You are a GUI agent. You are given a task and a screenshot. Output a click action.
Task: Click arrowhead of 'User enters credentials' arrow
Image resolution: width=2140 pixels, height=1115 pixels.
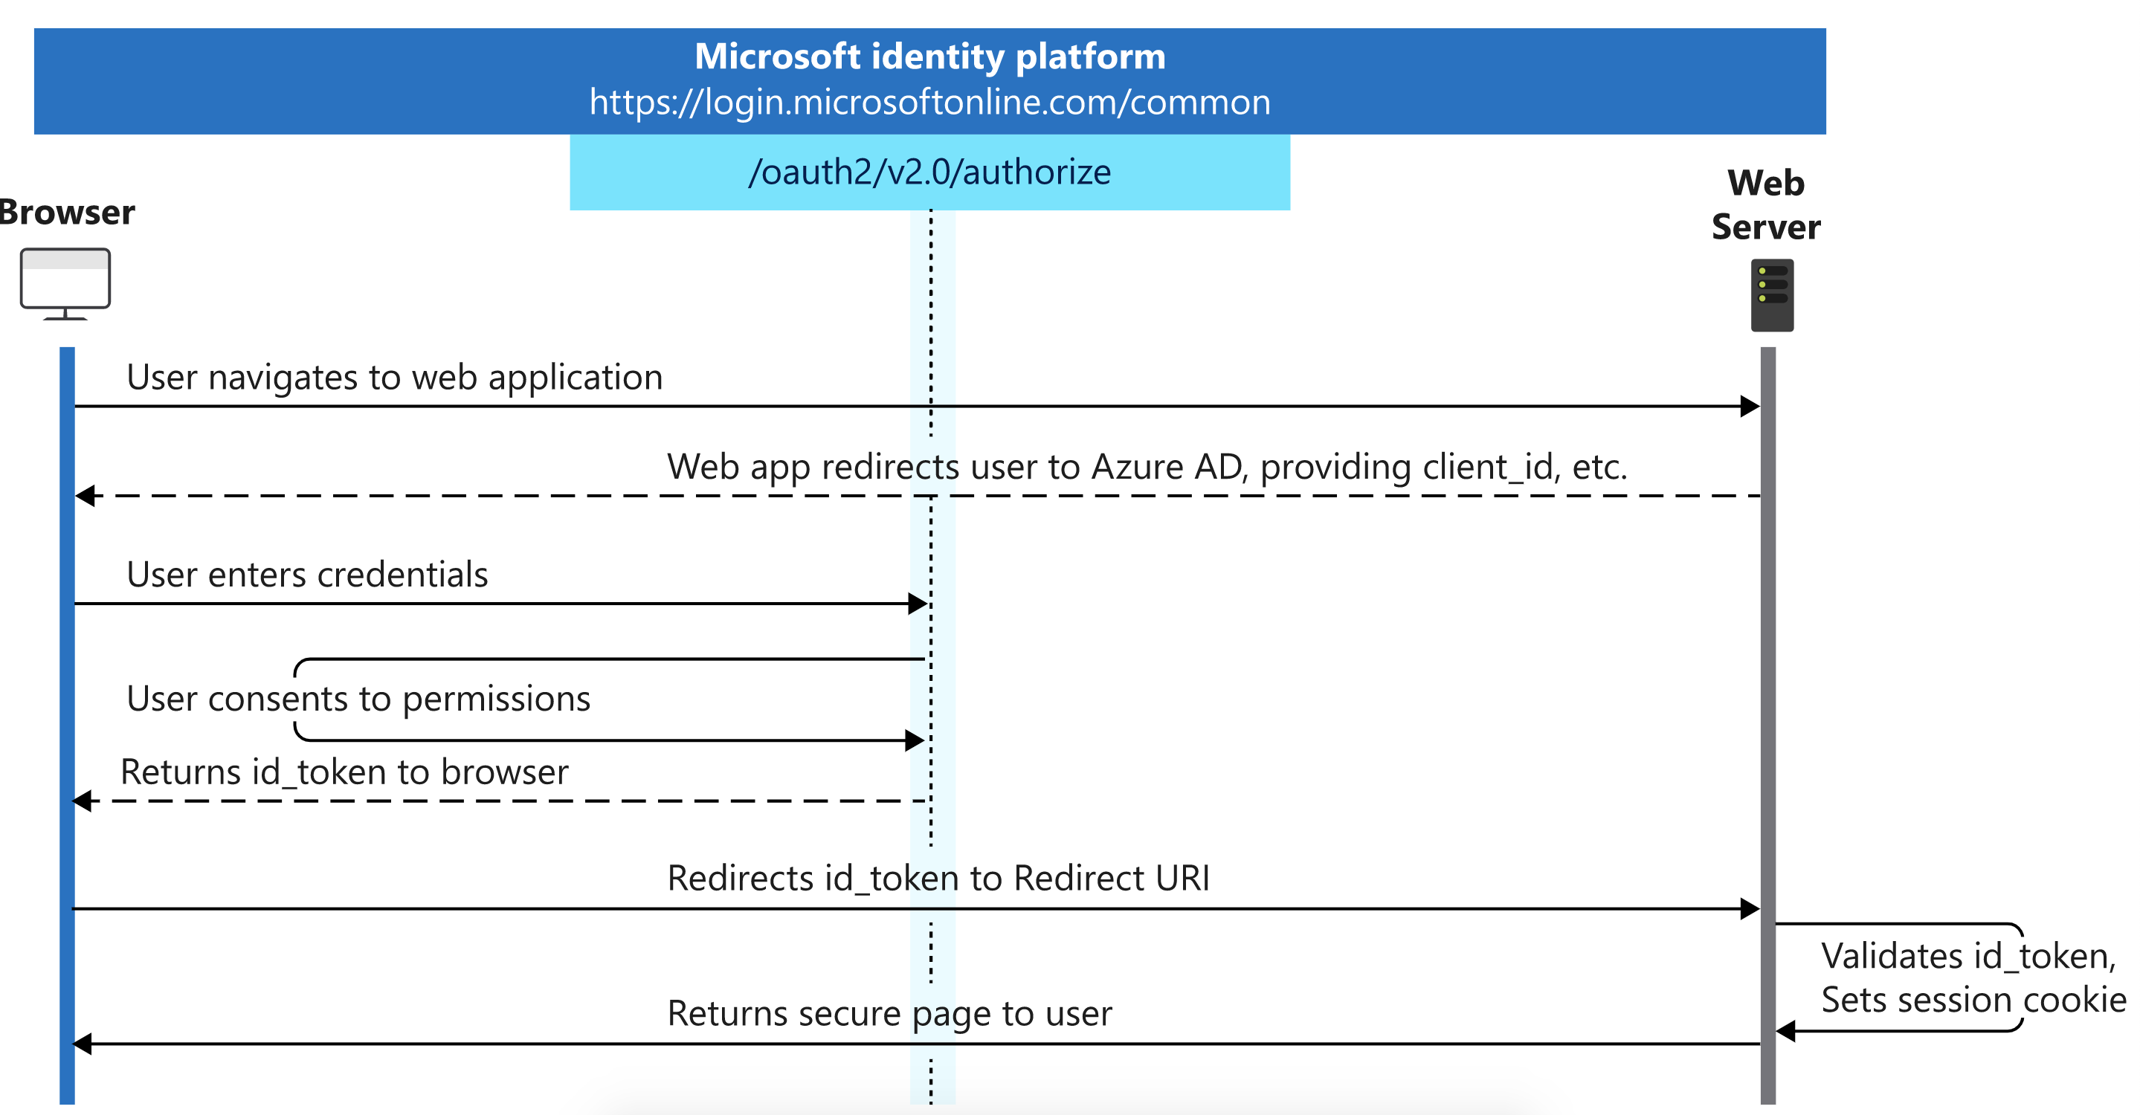coord(917,604)
